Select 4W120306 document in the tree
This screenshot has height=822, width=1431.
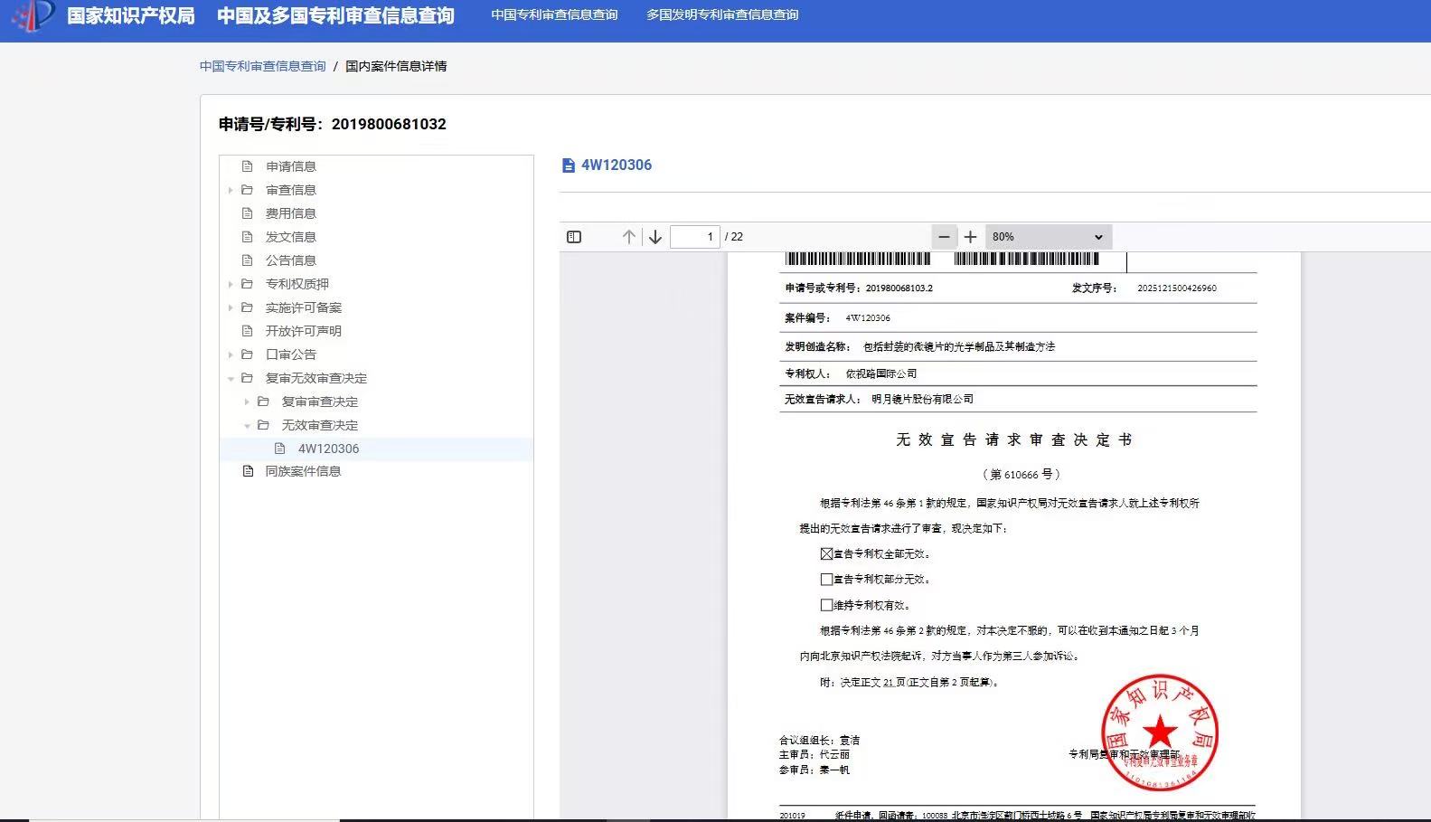(x=328, y=449)
